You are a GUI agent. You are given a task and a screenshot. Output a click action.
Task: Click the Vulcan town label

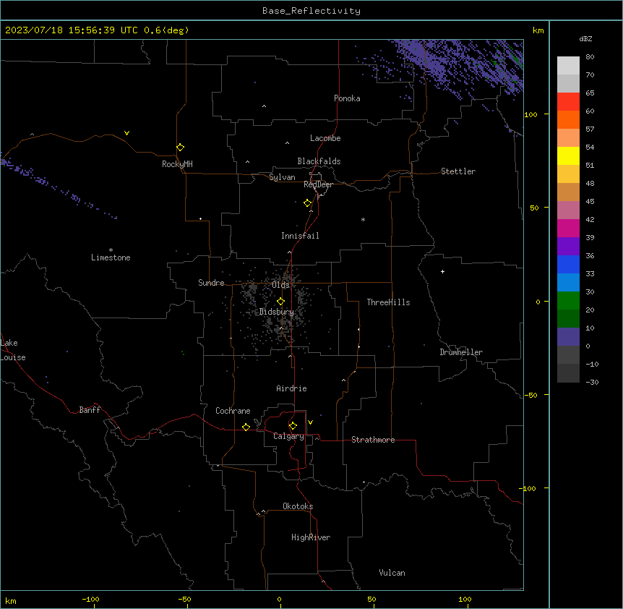point(392,573)
